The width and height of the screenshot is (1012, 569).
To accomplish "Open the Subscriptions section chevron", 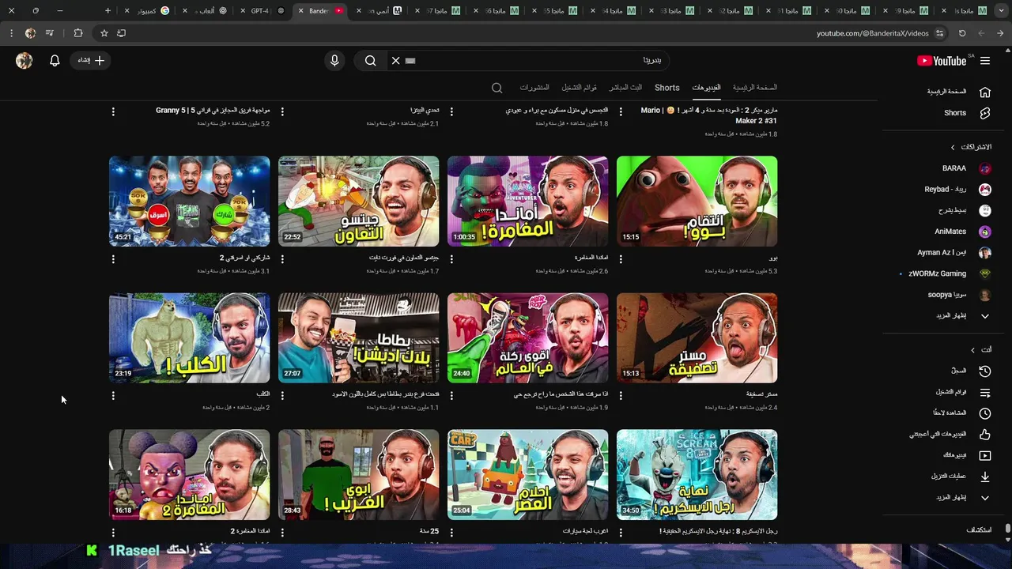I will tap(953, 147).
